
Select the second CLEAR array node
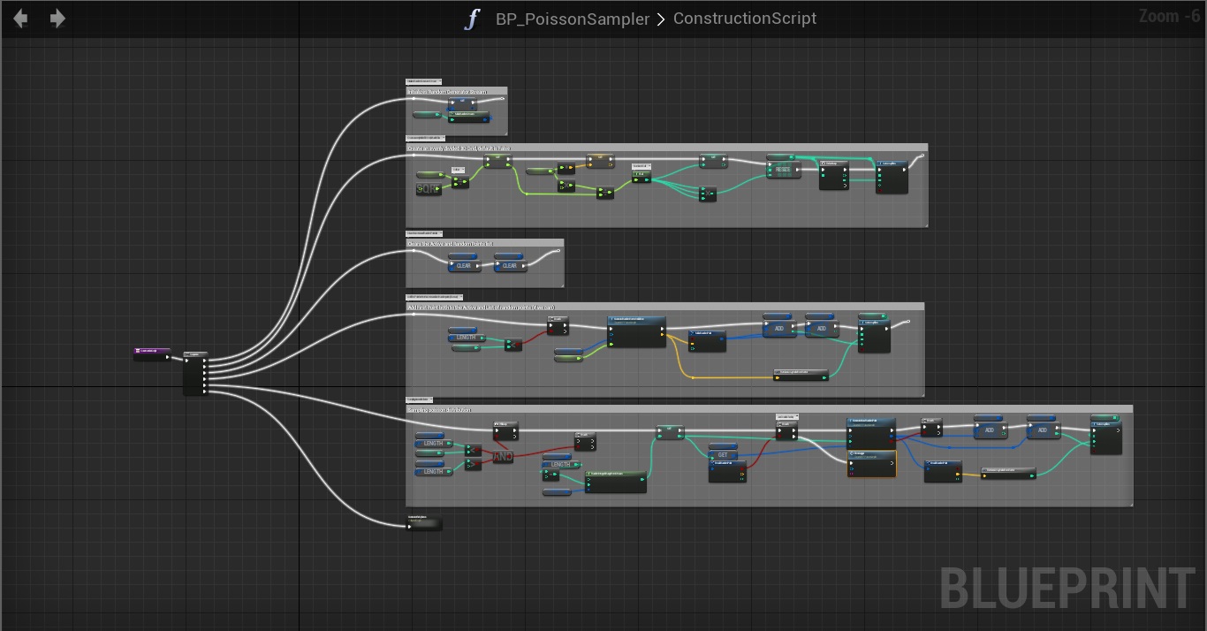tap(511, 264)
